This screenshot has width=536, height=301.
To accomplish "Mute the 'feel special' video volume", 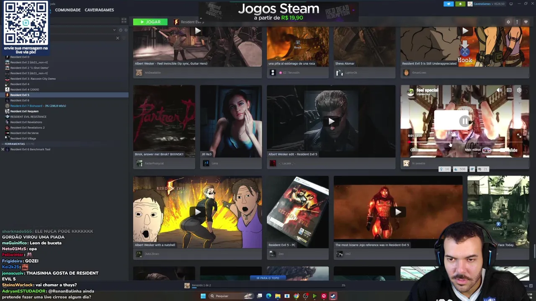I will point(499,90).
